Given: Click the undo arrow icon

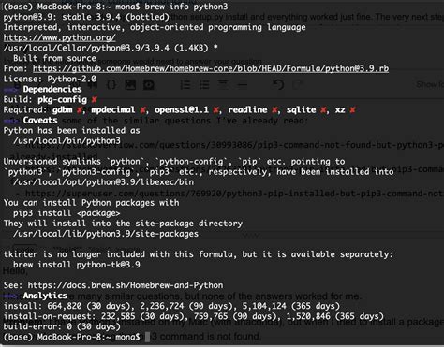Looking at the screenshot, I should click(278, 84).
